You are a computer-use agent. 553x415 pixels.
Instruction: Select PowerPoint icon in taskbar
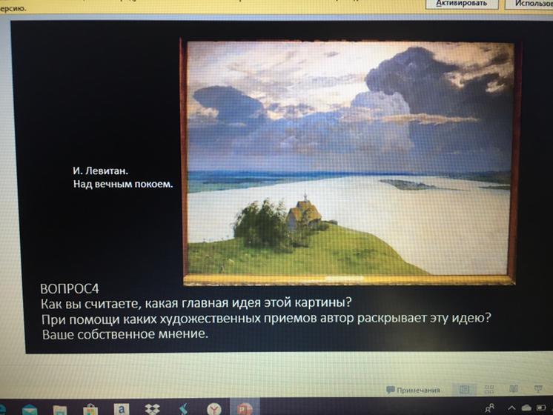click(245, 408)
